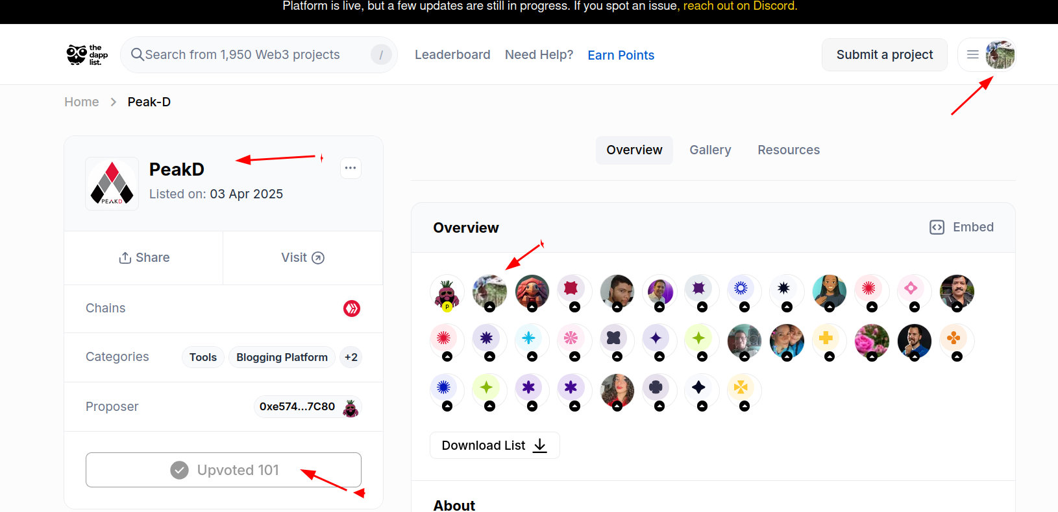Open the pink diamond flower voter avatar
Image resolution: width=1058 pixels, height=512 pixels.
[x=915, y=292]
